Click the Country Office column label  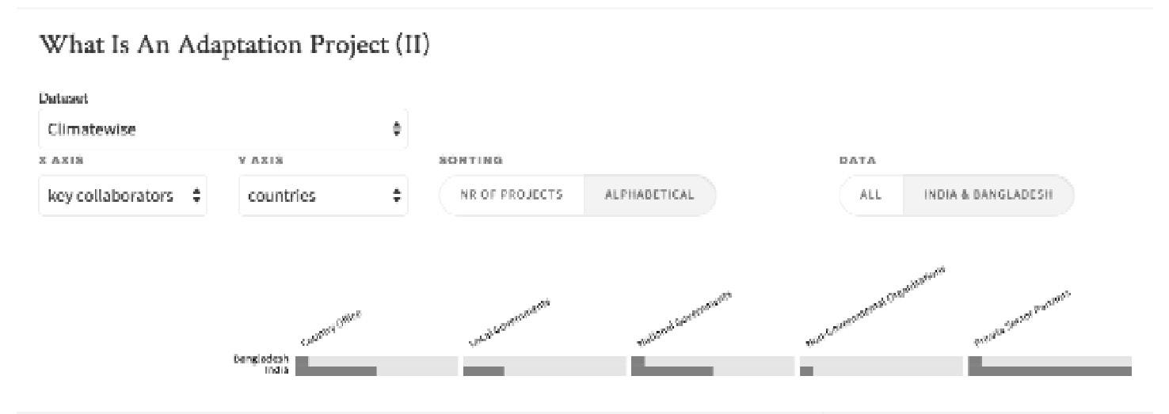330,330
